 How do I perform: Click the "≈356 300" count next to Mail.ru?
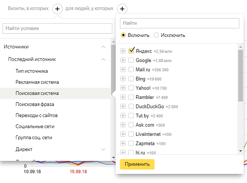point(160,70)
